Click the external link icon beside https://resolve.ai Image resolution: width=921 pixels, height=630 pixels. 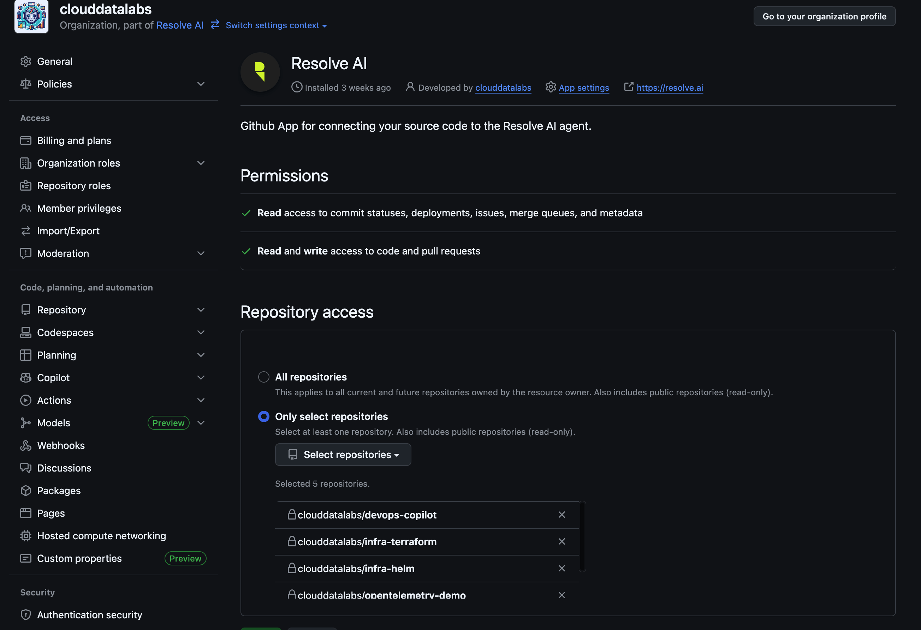point(629,87)
